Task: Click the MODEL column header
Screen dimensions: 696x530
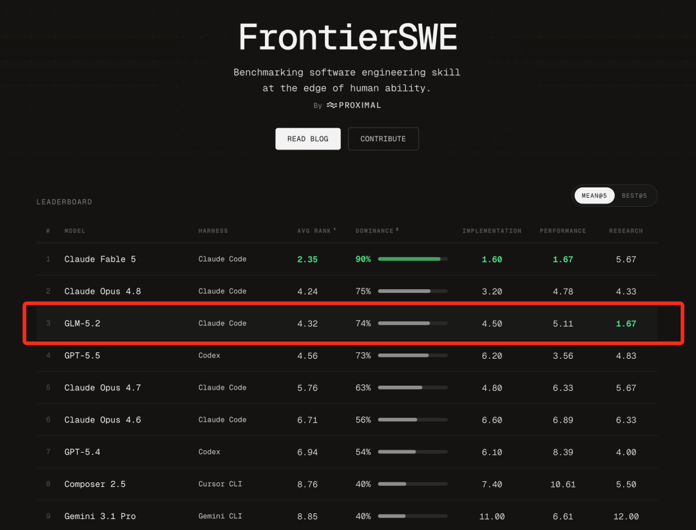Action: tap(75, 231)
